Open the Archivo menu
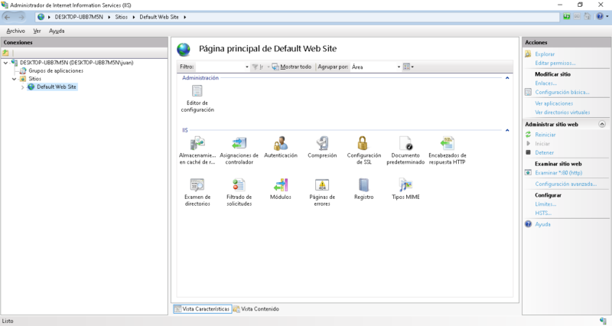 [x=15, y=31]
